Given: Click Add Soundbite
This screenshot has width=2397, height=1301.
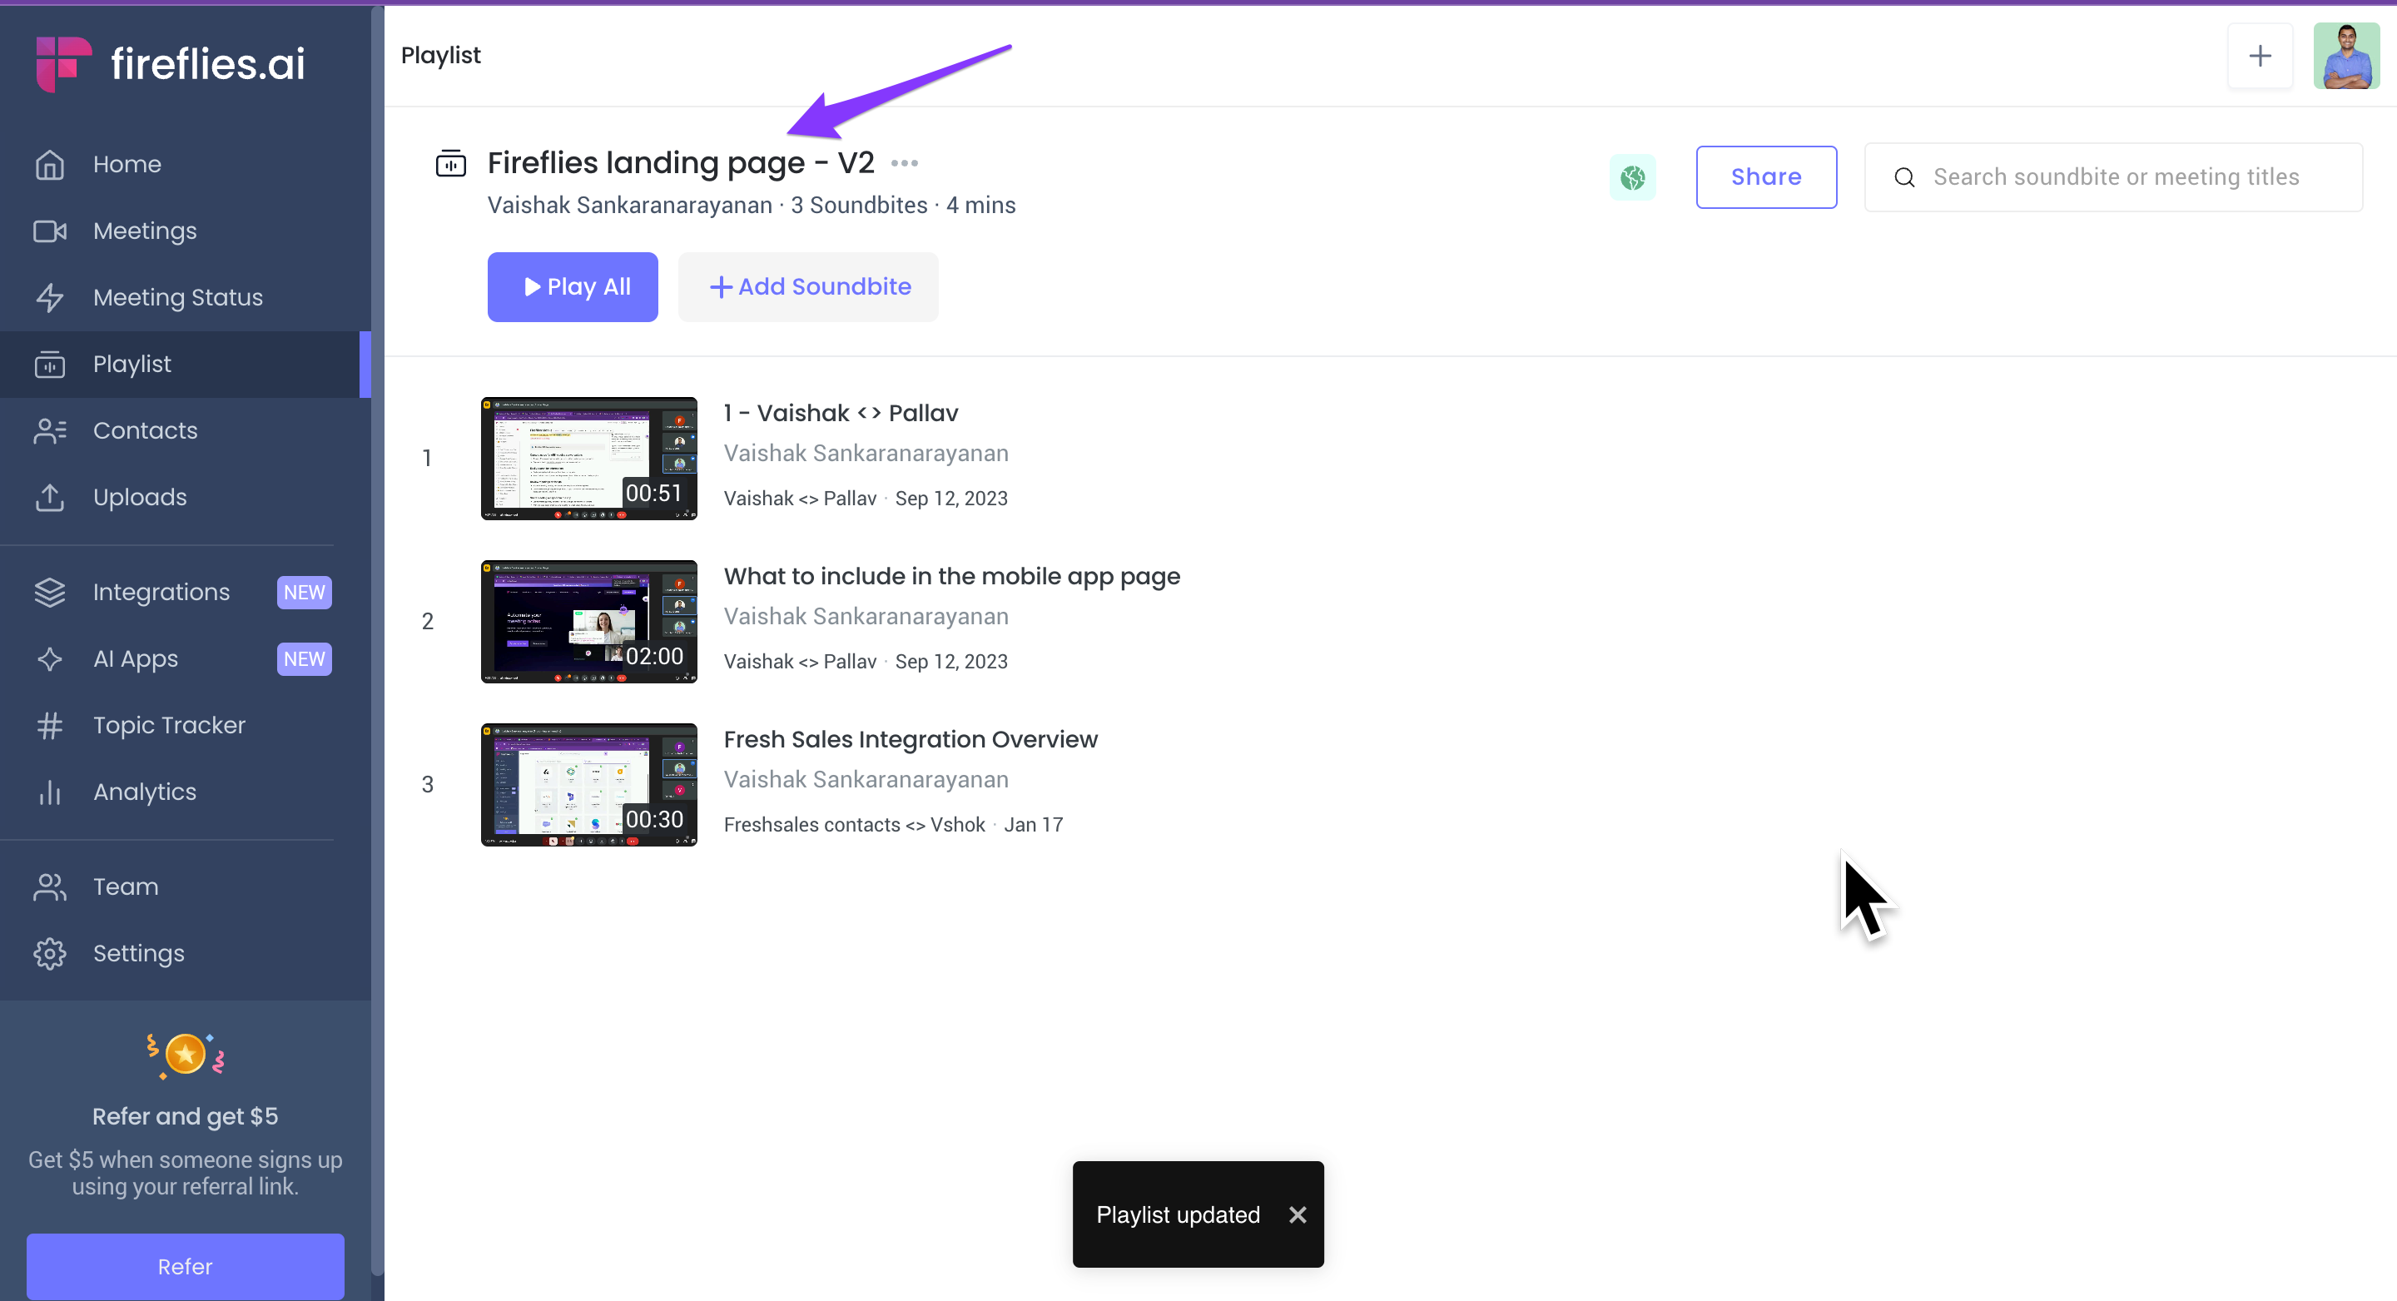Looking at the screenshot, I should (x=807, y=286).
